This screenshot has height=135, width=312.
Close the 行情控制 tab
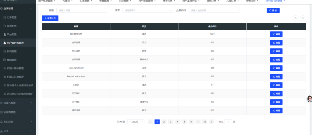257,1
